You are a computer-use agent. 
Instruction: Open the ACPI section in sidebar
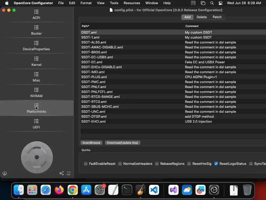pyautogui.click(x=36, y=14)
